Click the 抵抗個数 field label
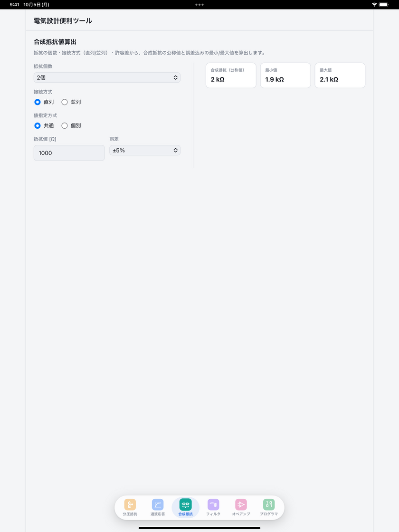This screenshot has height=532, width=399. click(x=43, y=66)
